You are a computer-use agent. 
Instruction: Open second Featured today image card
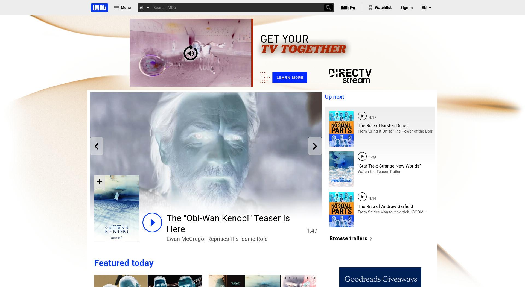click(262, 281)
